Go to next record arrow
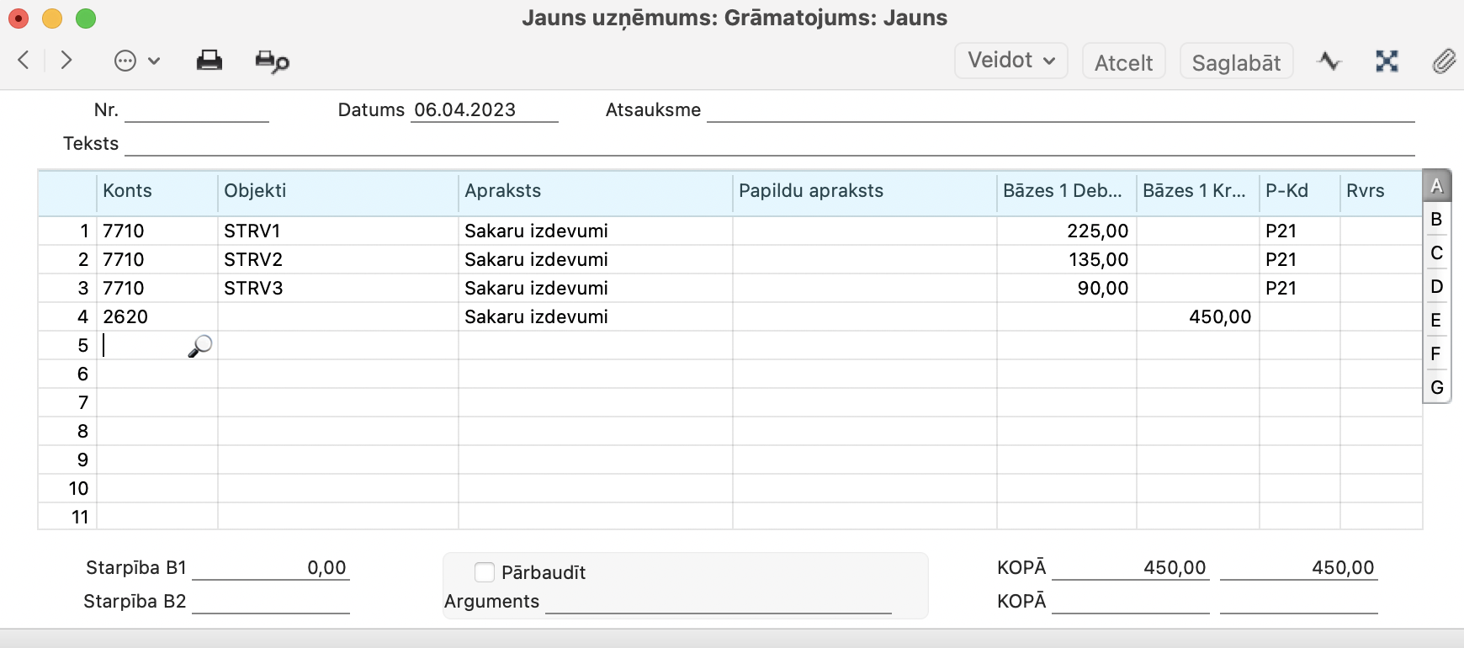The height and width of the screenshot is (648, 1464). (66, 60)
